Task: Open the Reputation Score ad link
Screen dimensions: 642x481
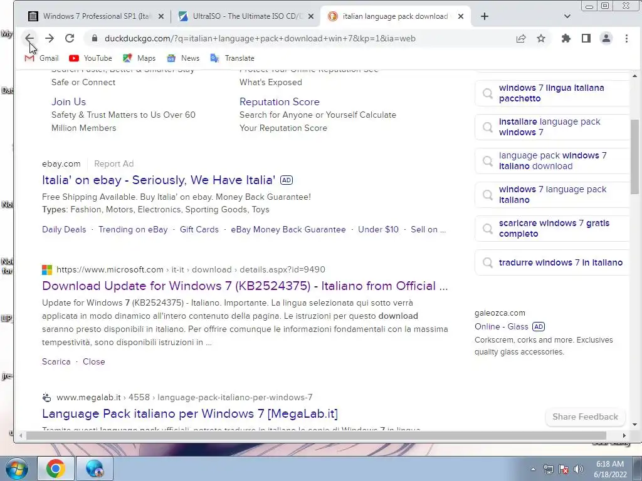Action: (x=279, y=102)
